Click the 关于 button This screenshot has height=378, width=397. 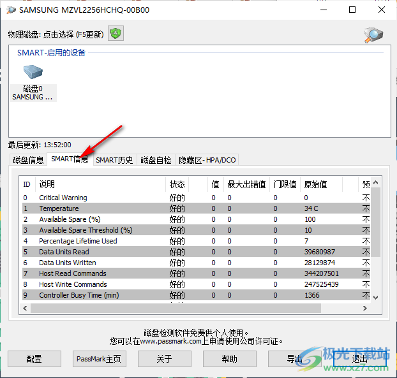coord(165,358)
